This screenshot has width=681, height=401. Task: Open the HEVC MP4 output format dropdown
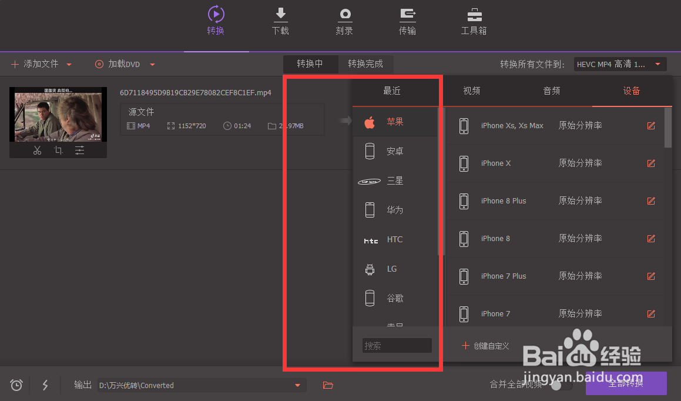click(620, 64)
